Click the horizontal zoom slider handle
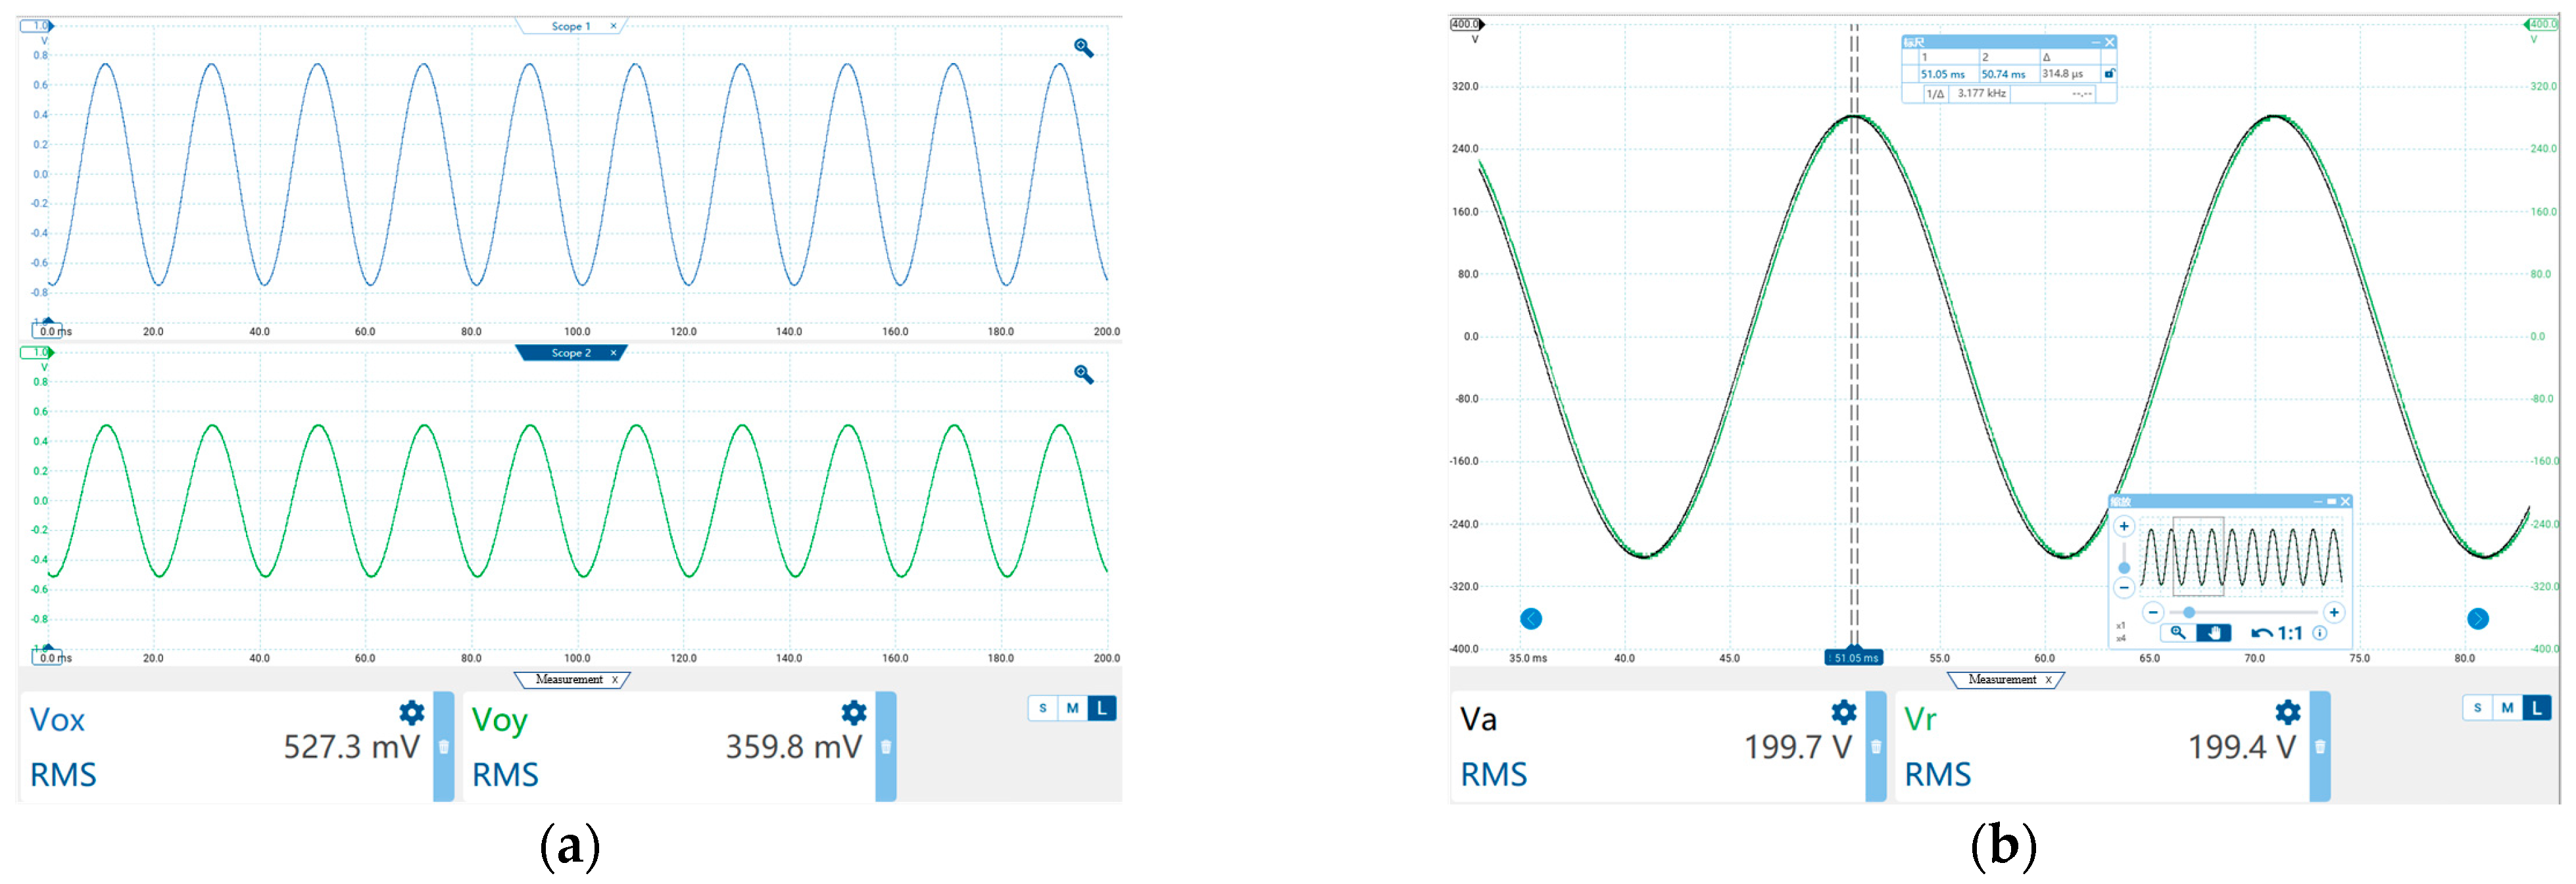Screen dimensions: 2576x884 point(2189,613)
